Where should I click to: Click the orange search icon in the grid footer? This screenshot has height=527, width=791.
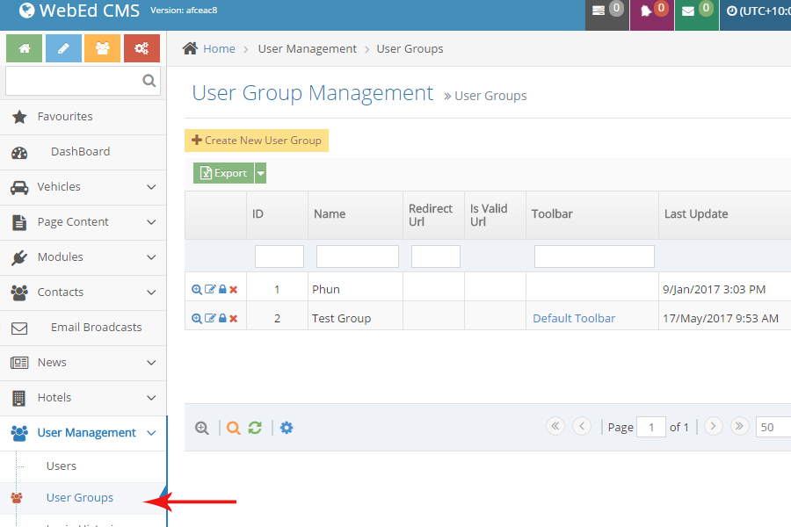pos(234,428)
